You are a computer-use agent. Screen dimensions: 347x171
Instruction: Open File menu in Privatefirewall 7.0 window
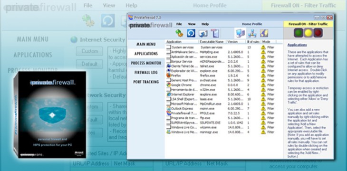(x=179, y=24)
